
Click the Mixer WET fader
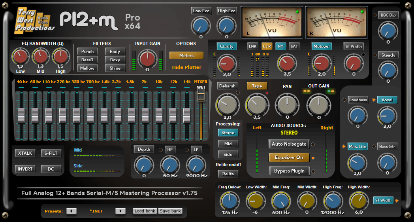201,95
